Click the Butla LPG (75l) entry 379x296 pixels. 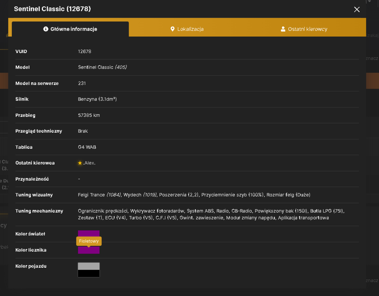coord(327,211)
